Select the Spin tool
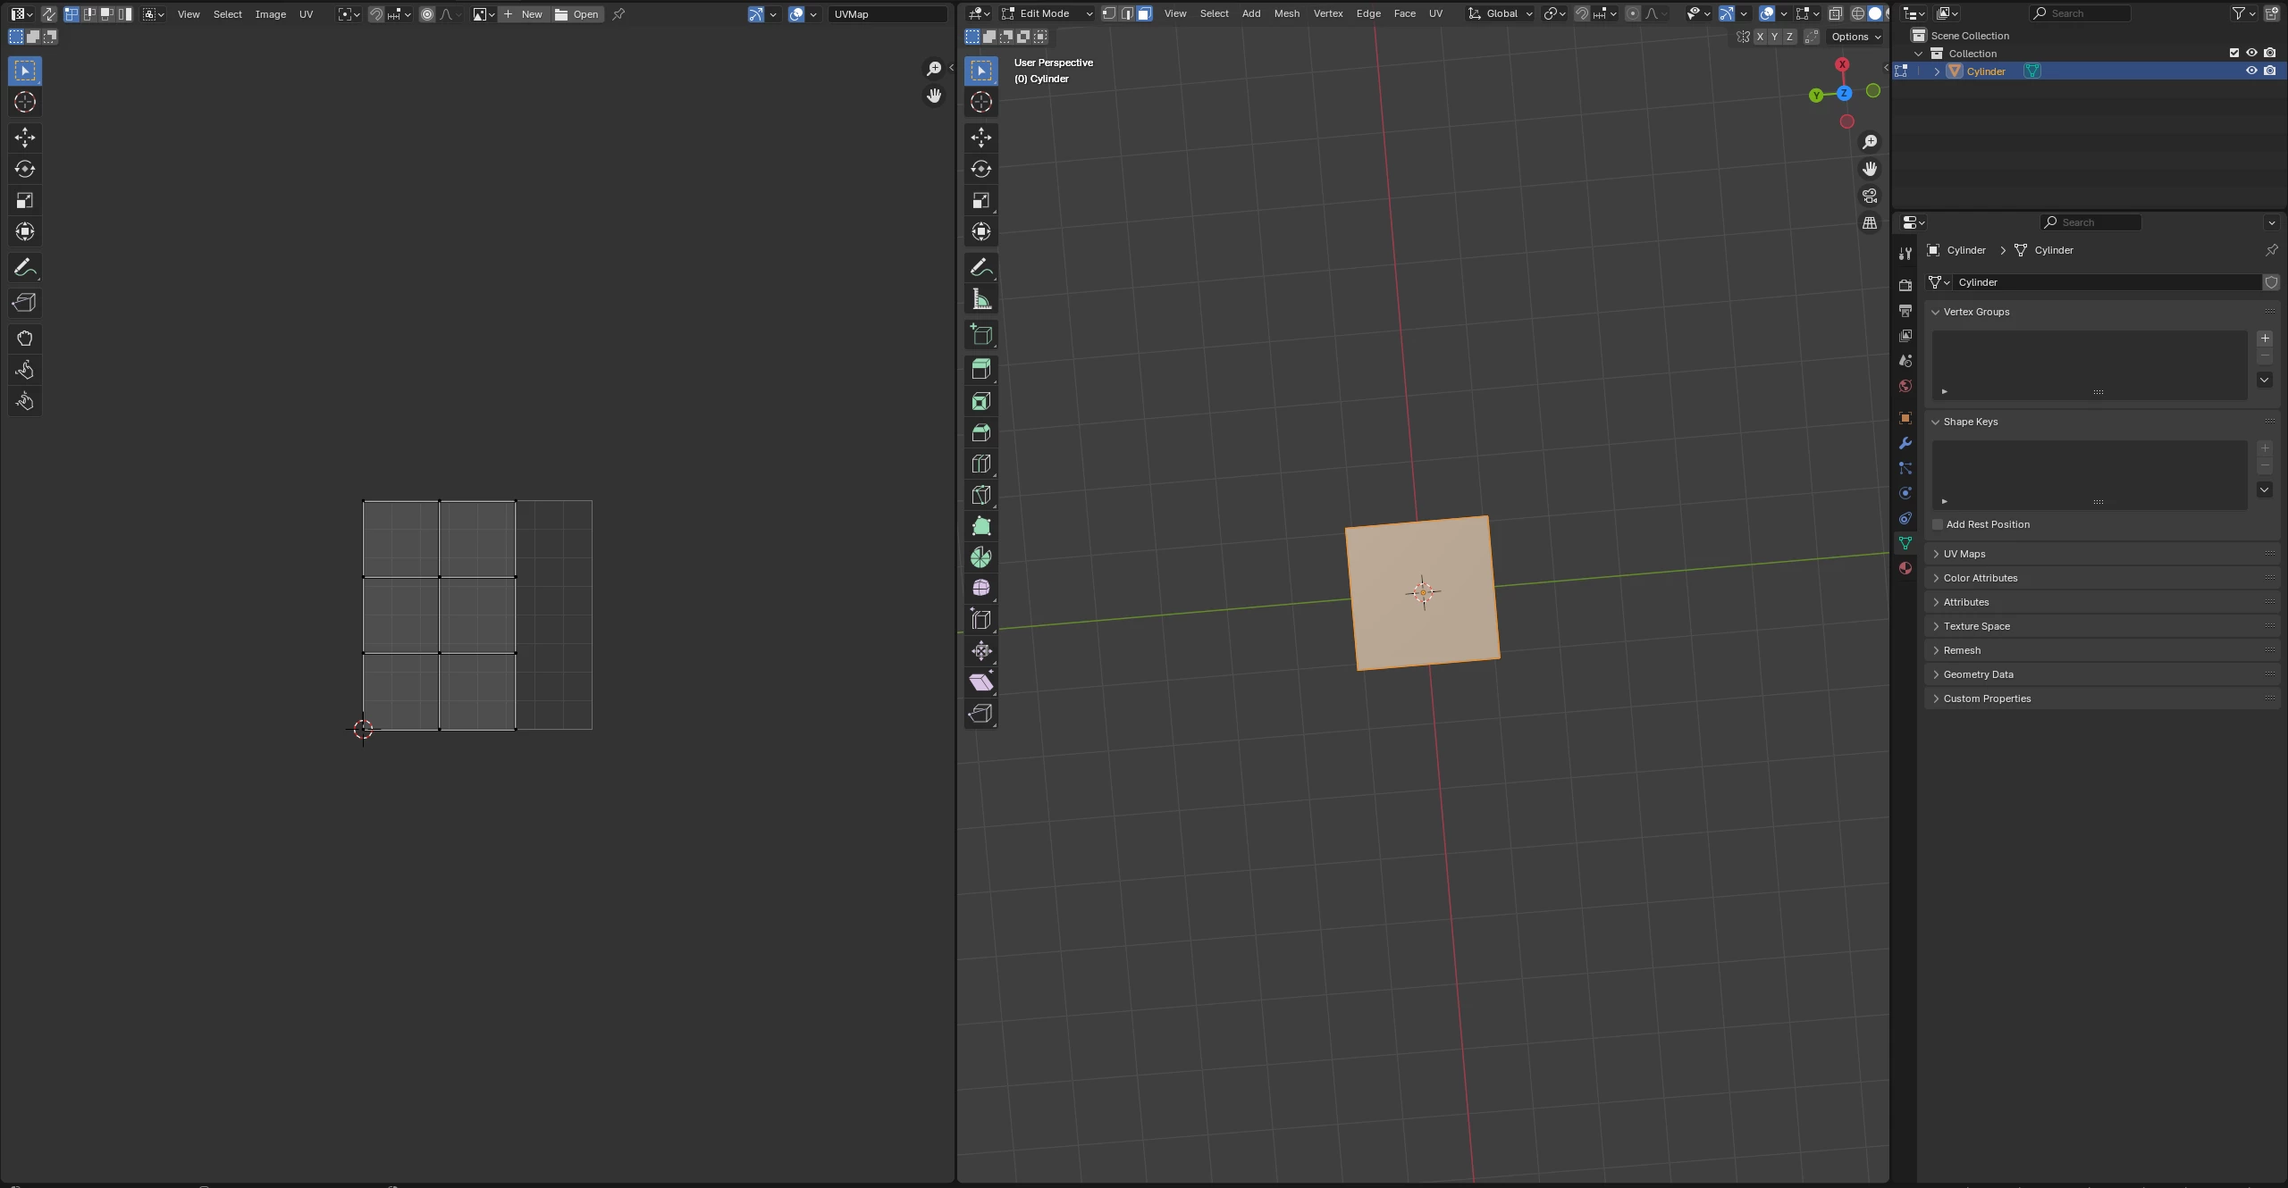The width and height of the screenshot is (2288, 1188). point(980,557)
